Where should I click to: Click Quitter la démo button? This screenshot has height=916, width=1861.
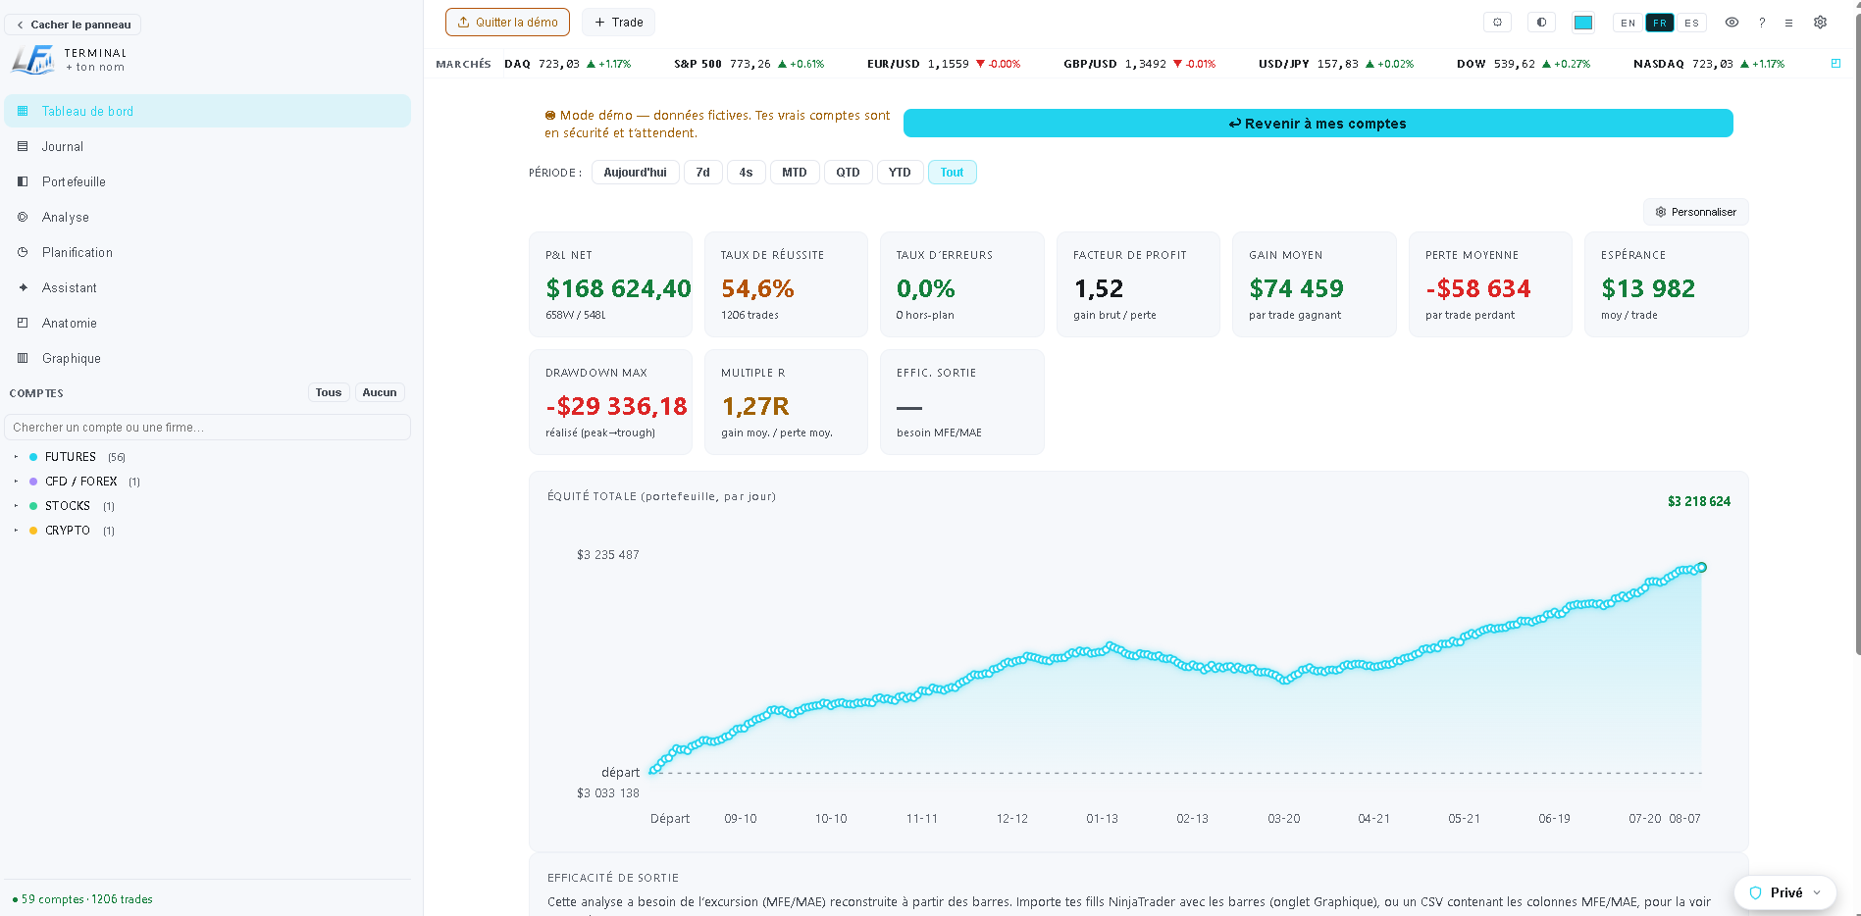click(x=507, y=22)
